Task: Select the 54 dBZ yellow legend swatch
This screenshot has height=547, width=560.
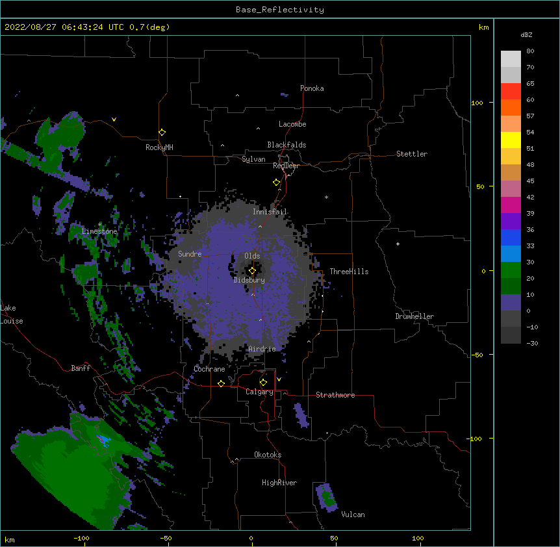Action: pyautogui.click(x=511, y=140)
